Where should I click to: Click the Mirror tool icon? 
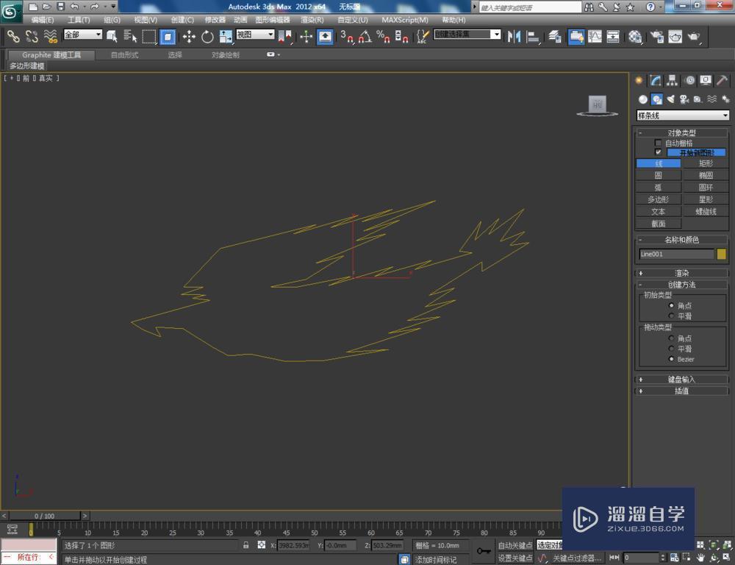click(514, 36)
